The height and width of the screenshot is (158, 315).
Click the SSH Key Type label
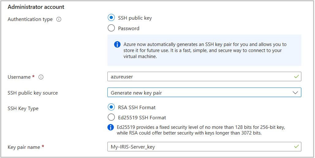point(23,108)
